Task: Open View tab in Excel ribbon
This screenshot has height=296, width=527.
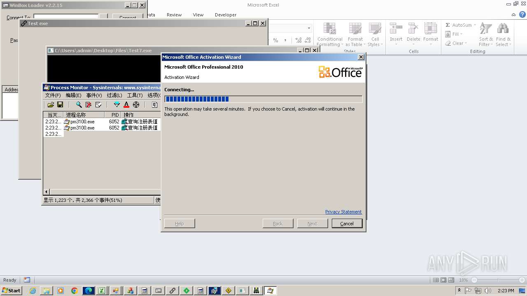Action: (198, 15)
